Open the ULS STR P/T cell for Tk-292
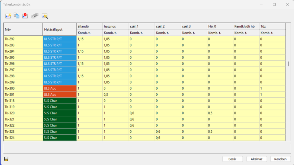This screenshot has width=294, height=165. pos(59,39)
